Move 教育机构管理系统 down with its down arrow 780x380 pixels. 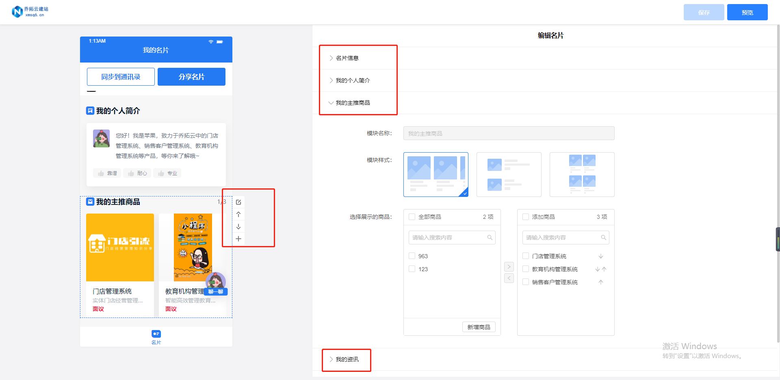(598, 269)
